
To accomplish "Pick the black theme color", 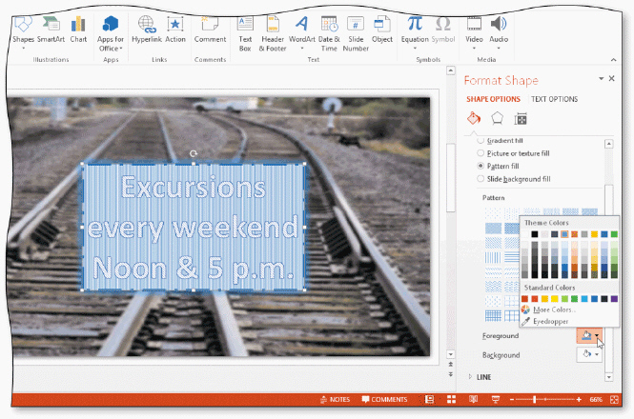I will (535, 234).
